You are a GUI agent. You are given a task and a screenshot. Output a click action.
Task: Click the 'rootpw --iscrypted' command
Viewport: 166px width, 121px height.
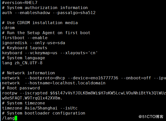pos(25,93)
